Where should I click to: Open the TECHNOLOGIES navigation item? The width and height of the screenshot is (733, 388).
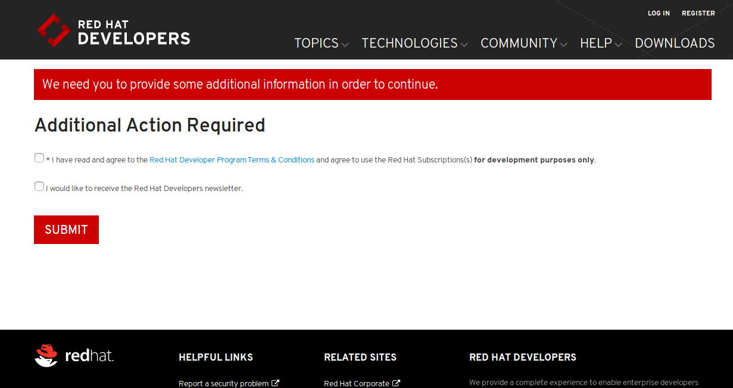click(x=410, y=43)
